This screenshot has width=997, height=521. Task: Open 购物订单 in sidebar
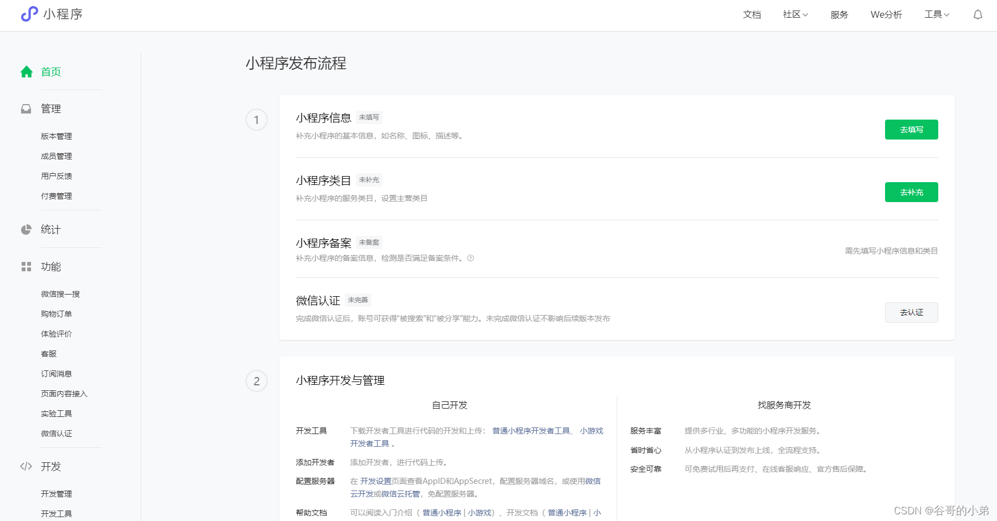pyautogui.click(x=57, y=314)
